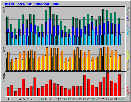This screenshot has height=102, width=131.
Task: Click the KBytes legend label
Action: pos(128,92)
